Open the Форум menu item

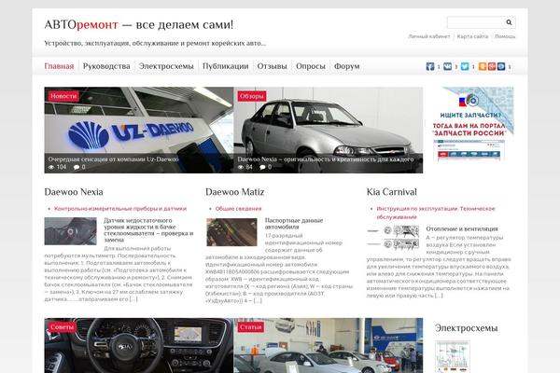[347, 66]
